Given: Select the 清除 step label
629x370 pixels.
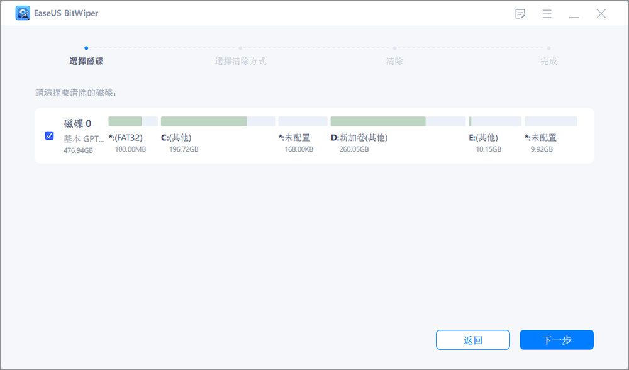Looking at the screenshot, I should click(394, 61).
